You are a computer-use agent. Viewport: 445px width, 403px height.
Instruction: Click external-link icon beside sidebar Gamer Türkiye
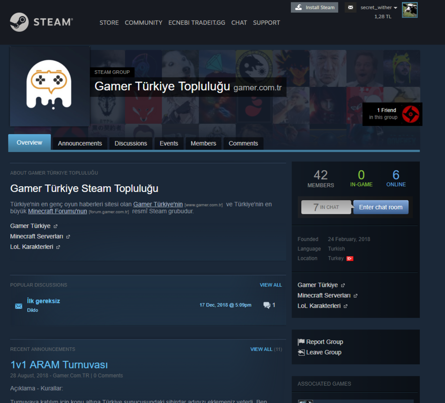click(343, 286)
